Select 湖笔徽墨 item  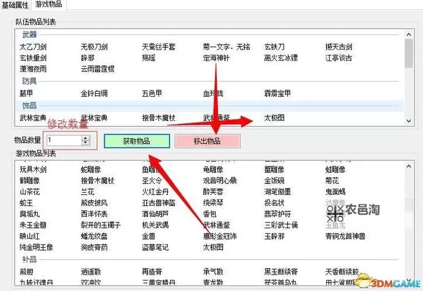tap(277, 192)
